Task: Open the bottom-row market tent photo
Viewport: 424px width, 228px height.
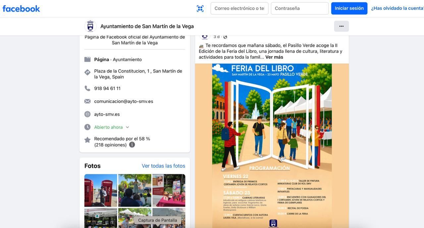Action: (101, 218)
